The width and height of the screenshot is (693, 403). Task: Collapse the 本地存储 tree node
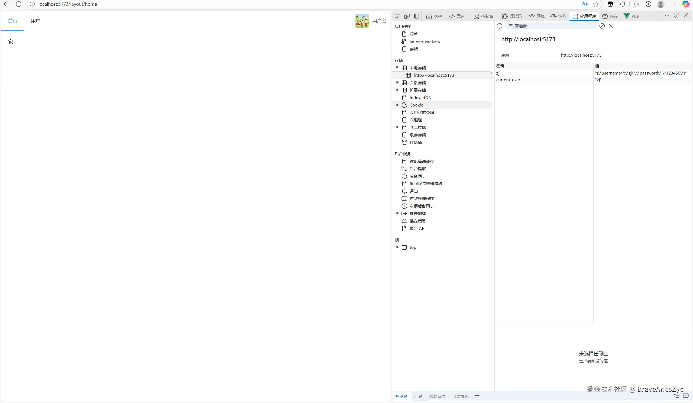pyautogui.click(x=397, y=68)
